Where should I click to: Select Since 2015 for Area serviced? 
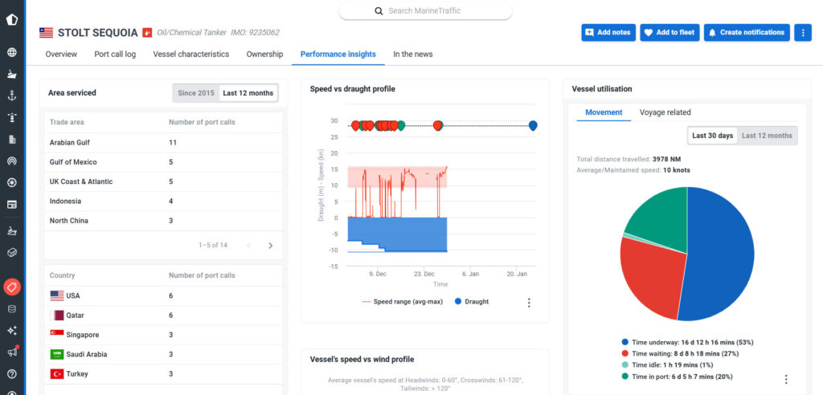coord(196,93)
